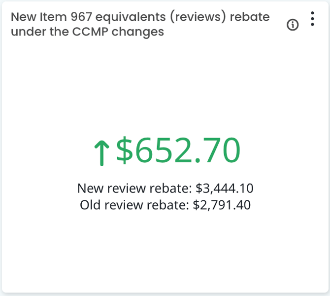Click the info icon beside the title
330x296 pixels.
click(x=293, y=25)
